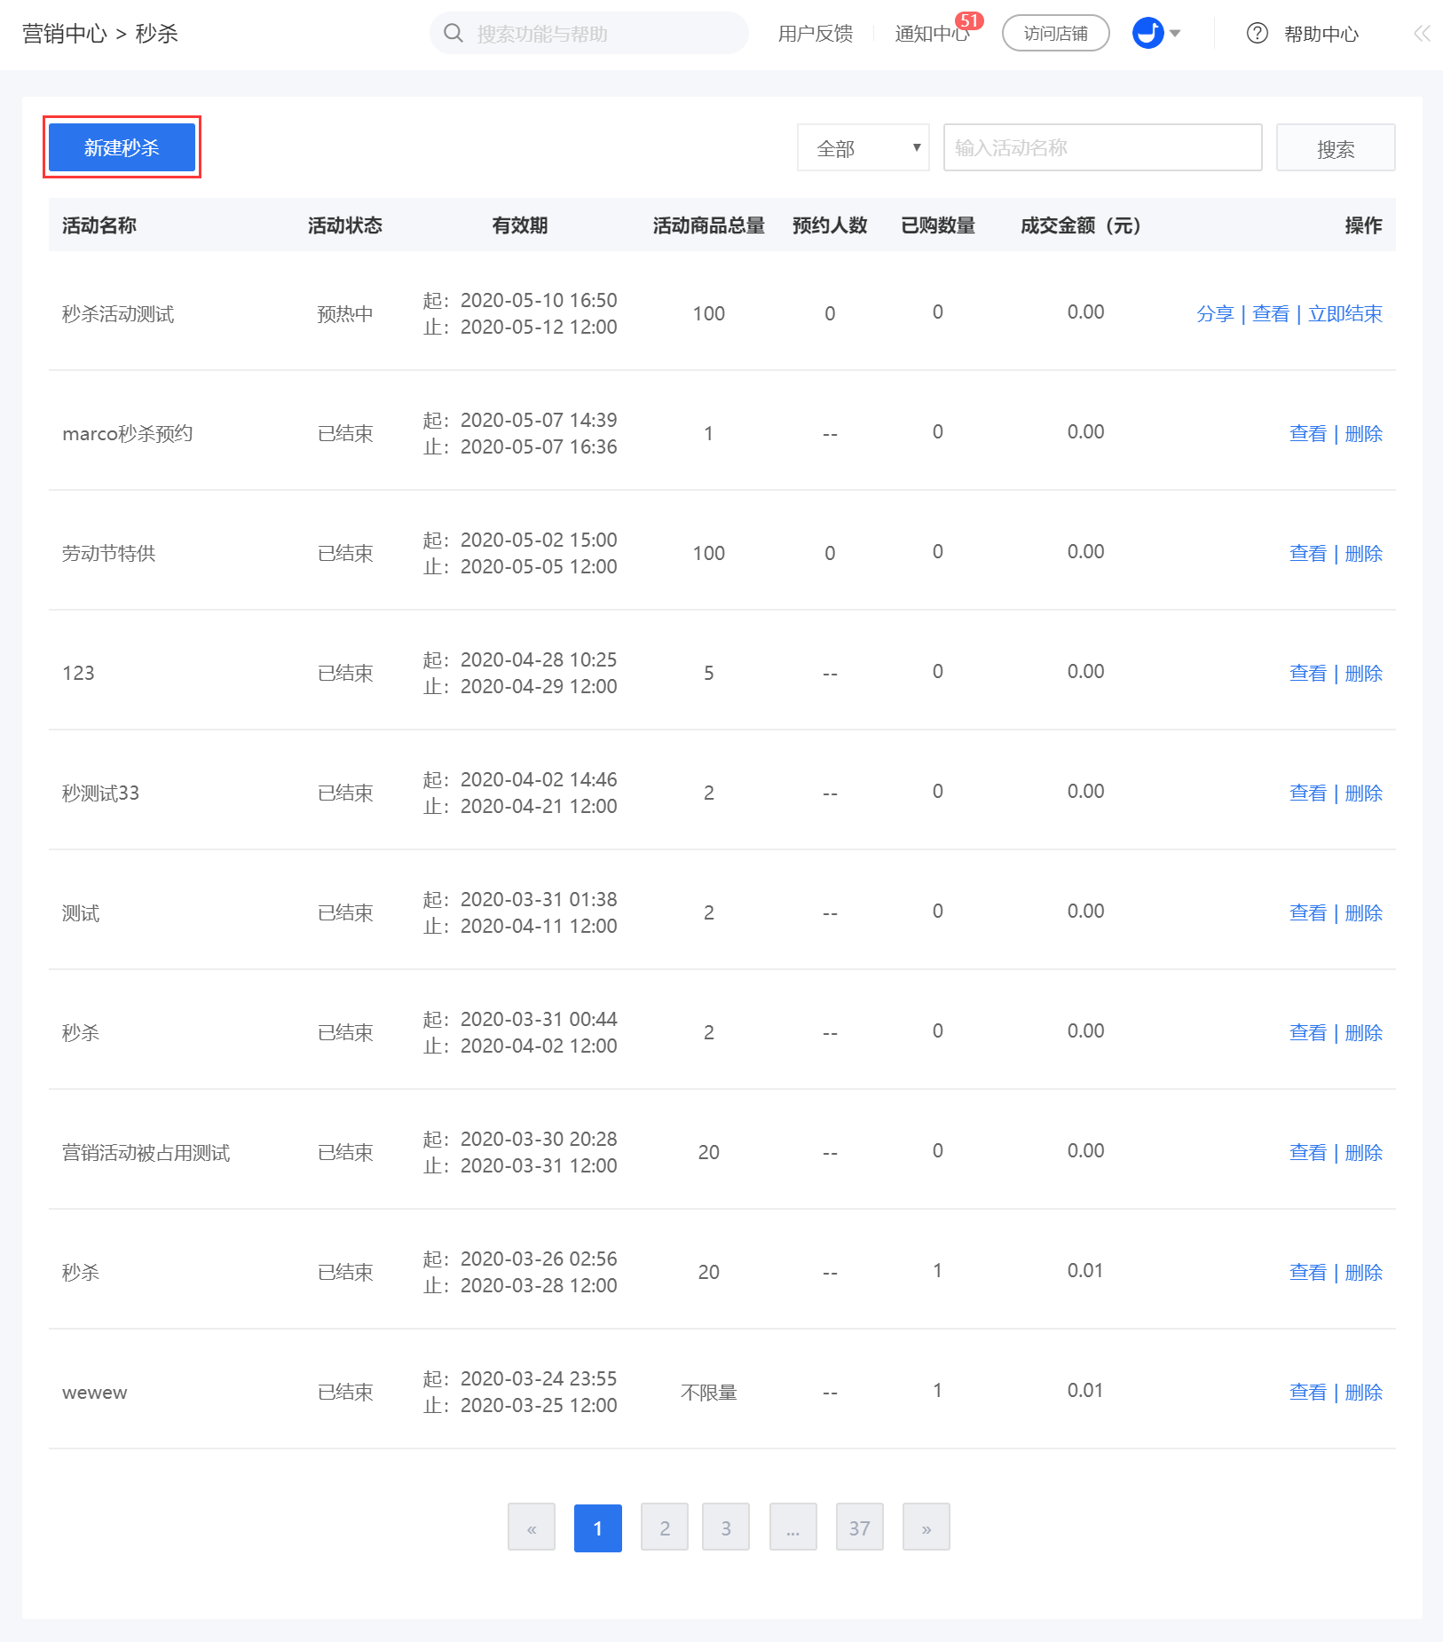Click 查看 for marco秒杀预约
1443x1642 pixels.
point(1307,433)
